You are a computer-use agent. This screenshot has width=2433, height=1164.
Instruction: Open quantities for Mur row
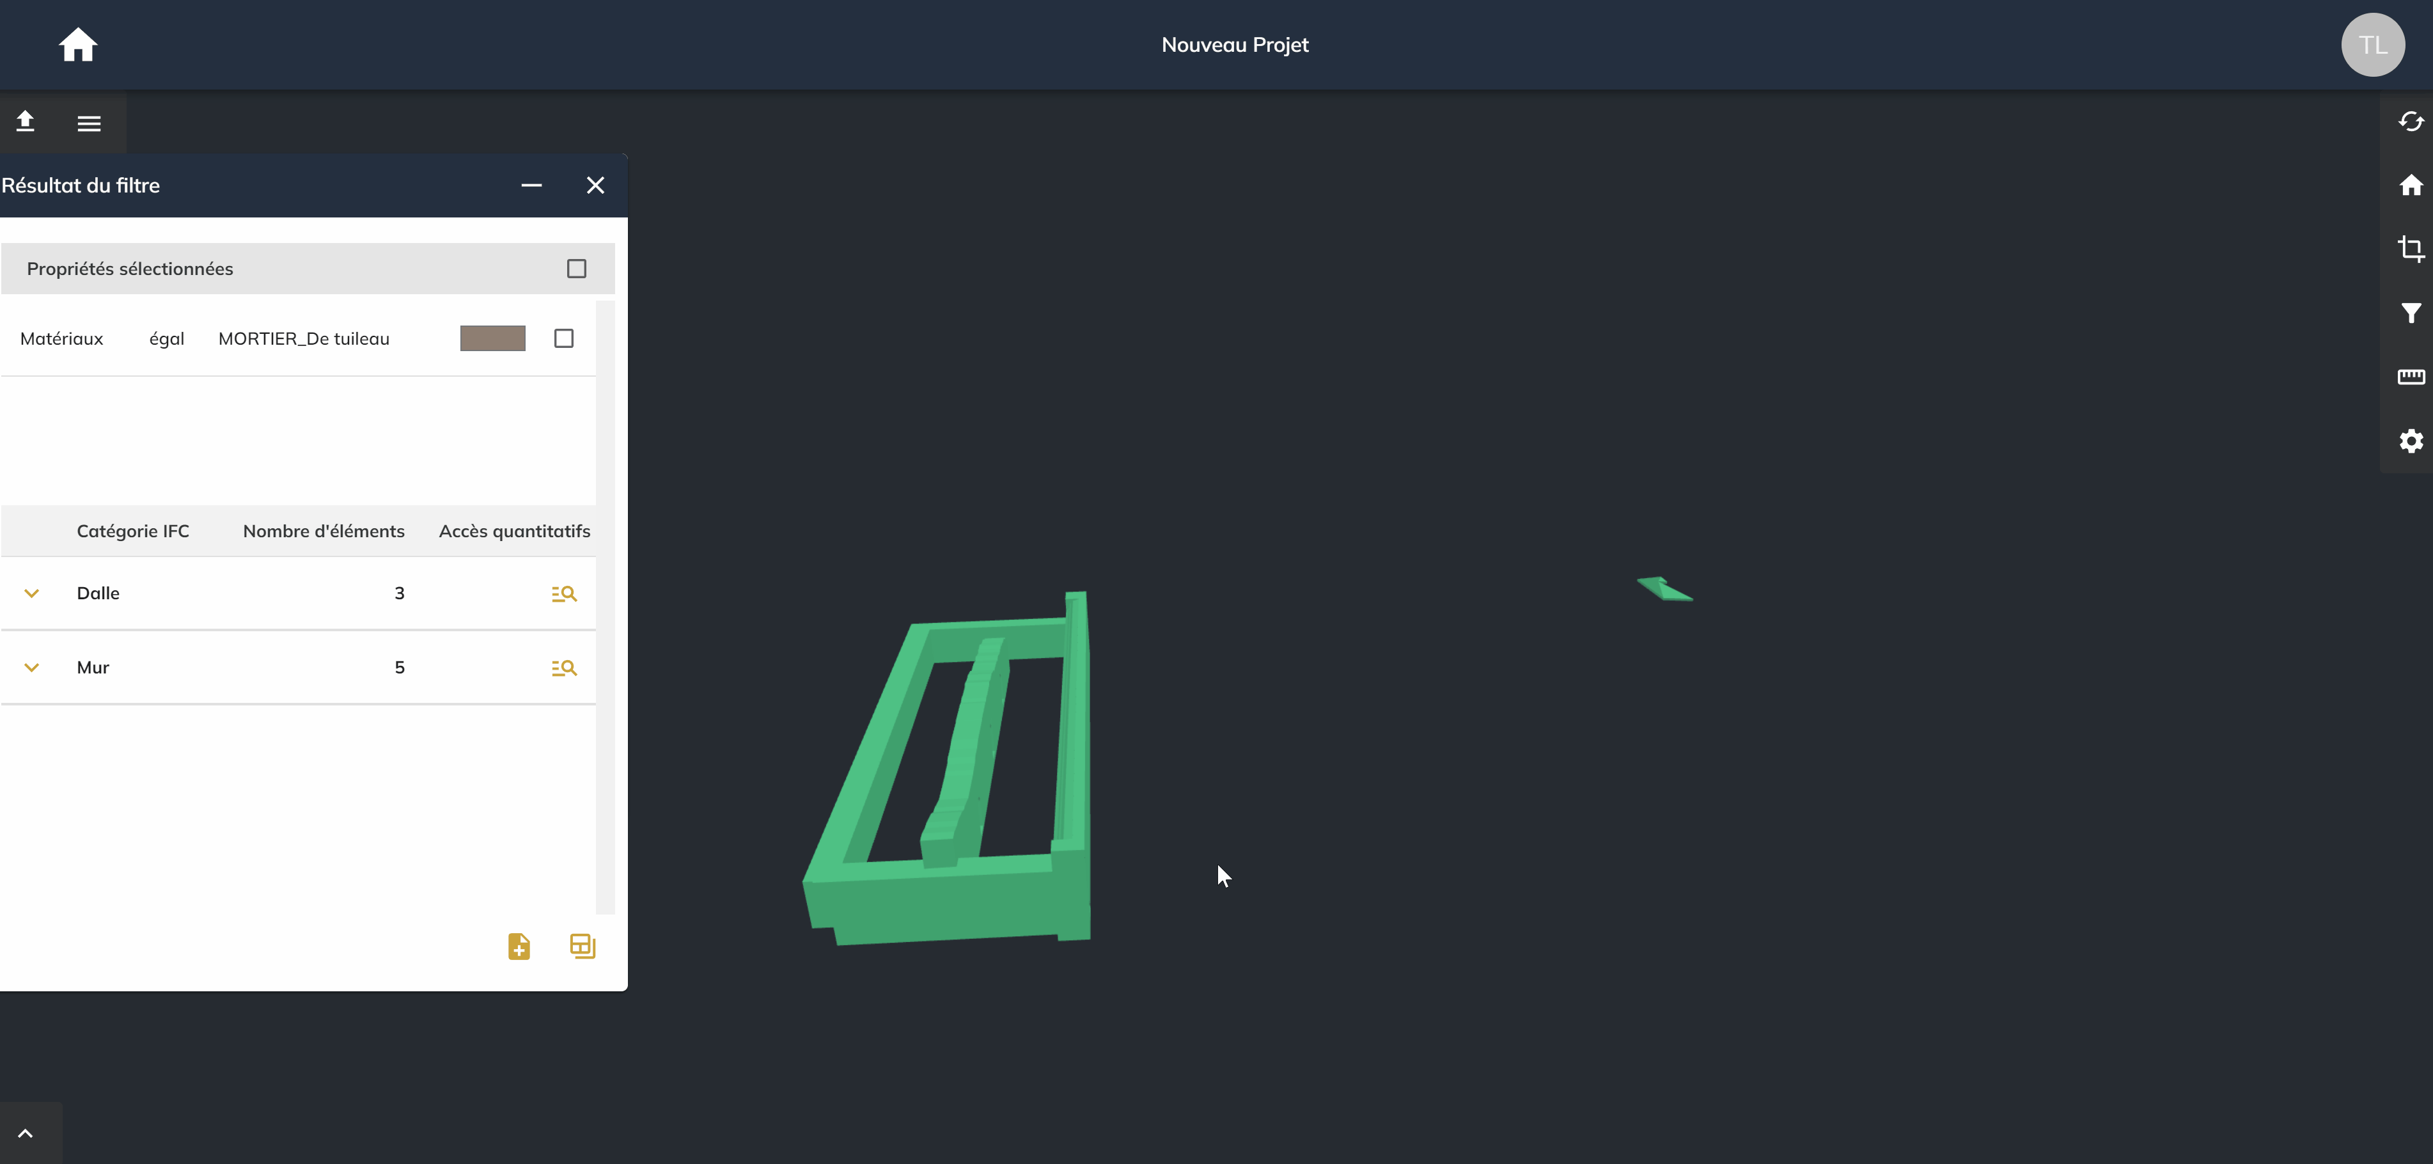564,668
